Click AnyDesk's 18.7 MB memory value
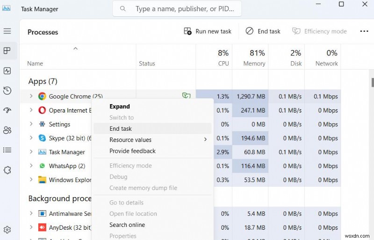 tap(255, 227)
